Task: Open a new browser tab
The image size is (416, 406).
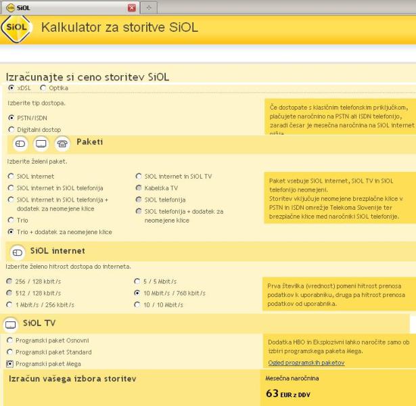Action: [x=148, y=7]
